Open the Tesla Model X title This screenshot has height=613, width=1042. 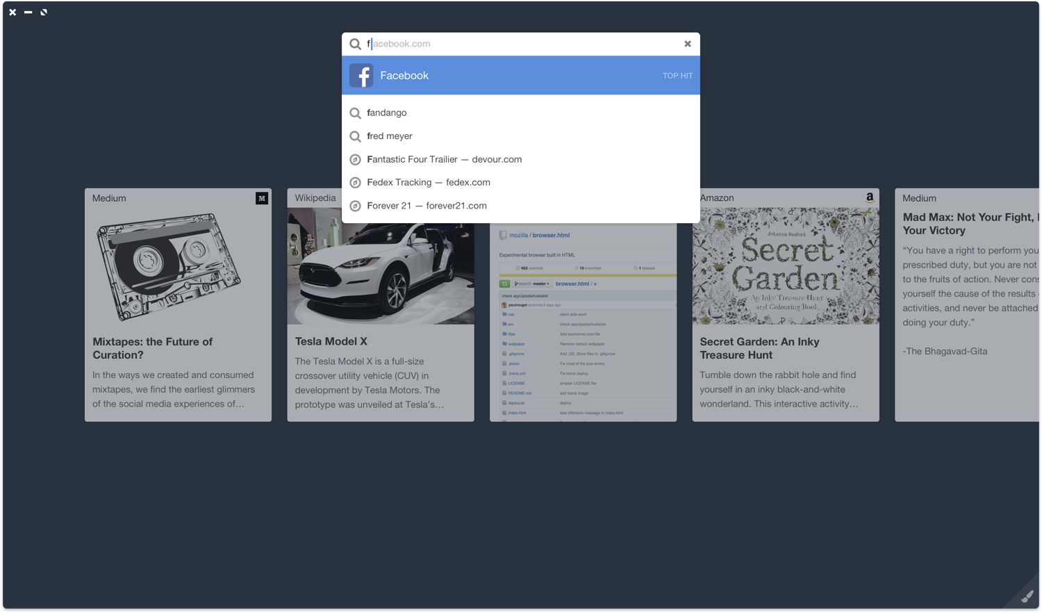[331, 341]
